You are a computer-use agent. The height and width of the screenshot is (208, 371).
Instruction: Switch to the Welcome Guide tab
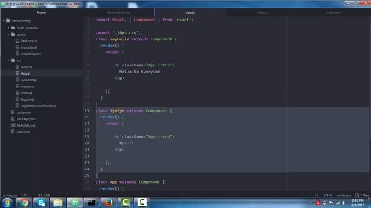(118, 13)
